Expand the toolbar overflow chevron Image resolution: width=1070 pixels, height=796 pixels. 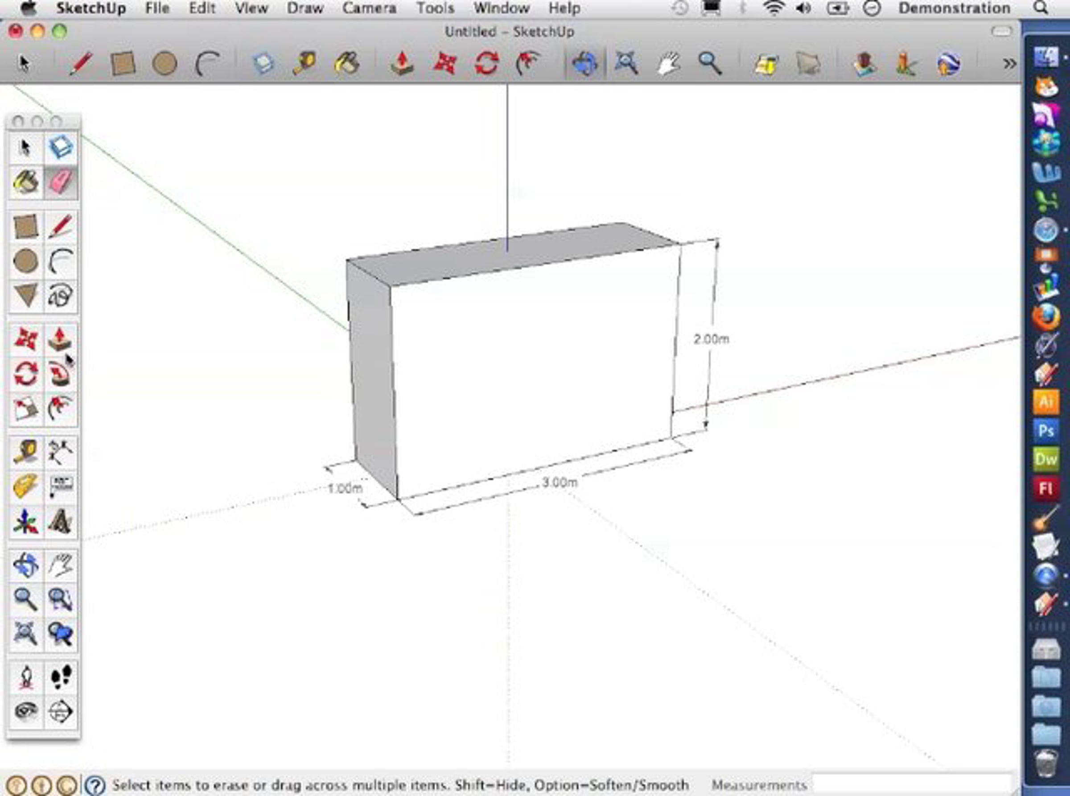point(1009,63)
